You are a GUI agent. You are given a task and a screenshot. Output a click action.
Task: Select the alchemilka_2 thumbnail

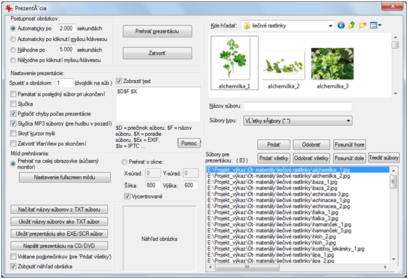[283, 70]
